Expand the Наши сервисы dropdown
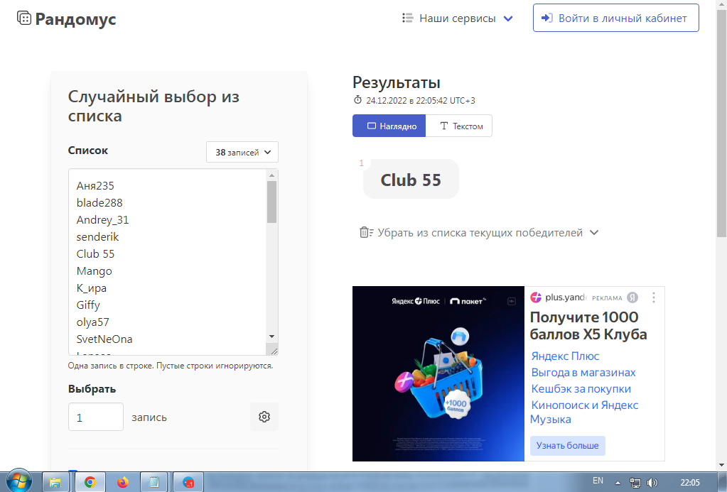The image size is (727, 492). pos(508,18)
